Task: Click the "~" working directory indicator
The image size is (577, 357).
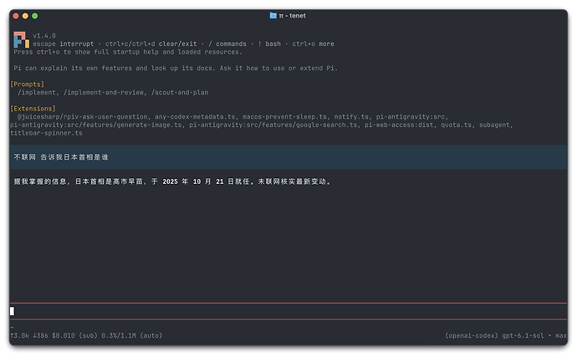Action: point(12,327)
